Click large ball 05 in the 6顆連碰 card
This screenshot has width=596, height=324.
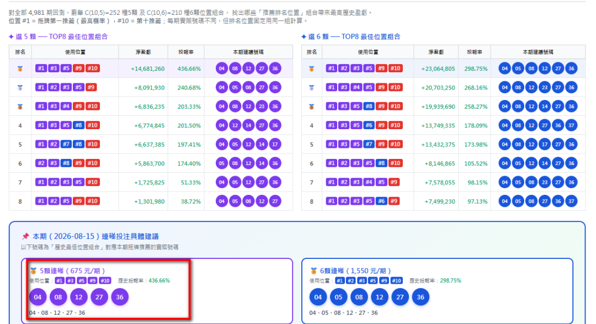[x=339, y=297]
